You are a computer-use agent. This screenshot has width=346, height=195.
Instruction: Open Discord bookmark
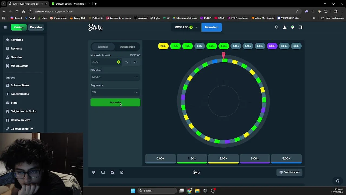[x=16, y=18]
